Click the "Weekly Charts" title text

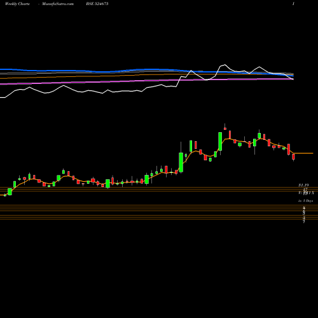pos(17,4)
